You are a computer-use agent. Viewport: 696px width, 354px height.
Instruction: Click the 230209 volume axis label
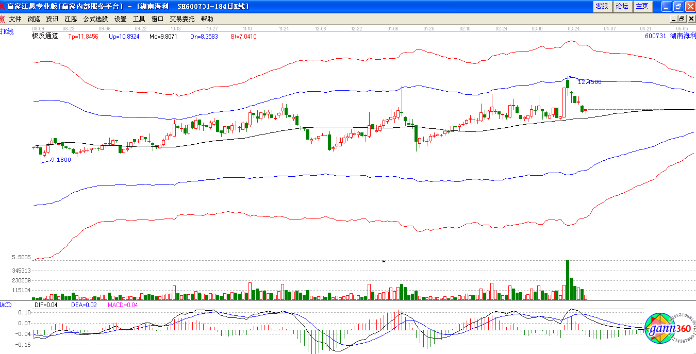tap(22, 281)
